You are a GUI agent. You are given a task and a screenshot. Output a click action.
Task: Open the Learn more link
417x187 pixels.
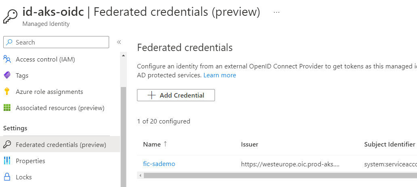pos(220,75)
